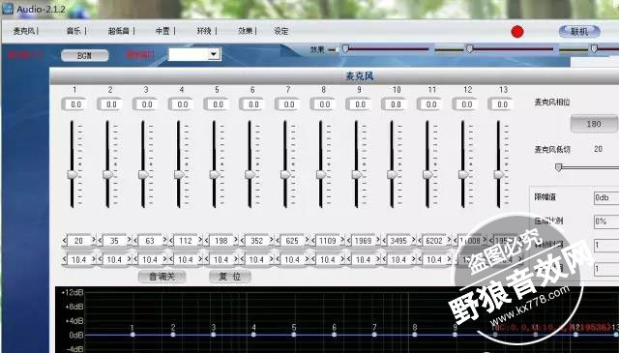
Task: Click the right arrow after the 63 frequency
Action: coord(164,240)
